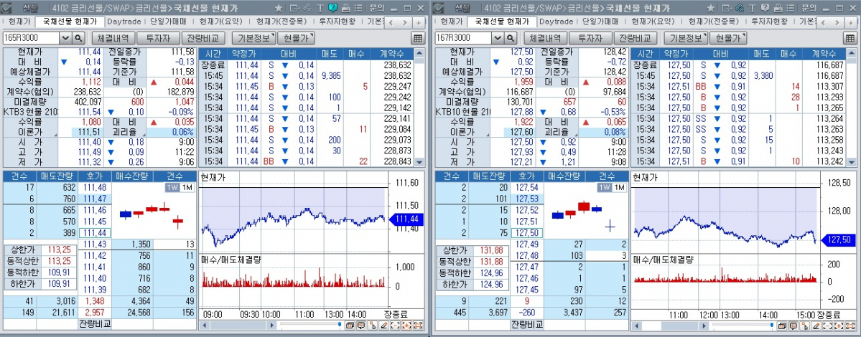Click ask price 111,48 in left order book

[x=95, y=188]
